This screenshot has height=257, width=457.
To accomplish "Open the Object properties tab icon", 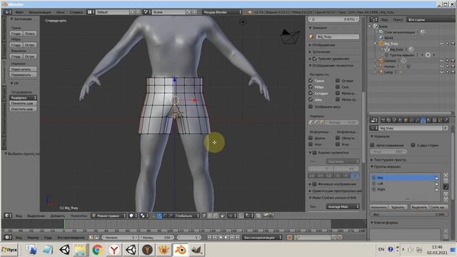I will pyautogui.click(x=406, y=120).
